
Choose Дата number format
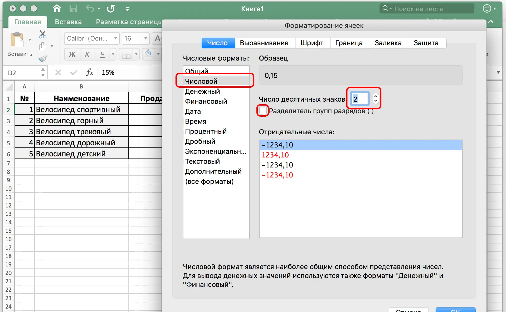tap(216, 111)
